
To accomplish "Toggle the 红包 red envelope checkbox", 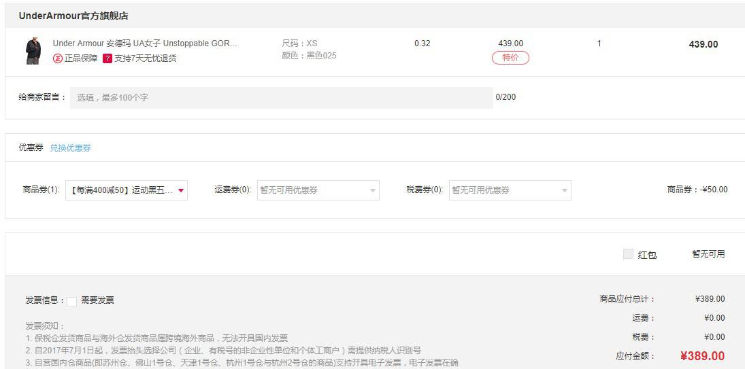I will [x=628, y=254].
